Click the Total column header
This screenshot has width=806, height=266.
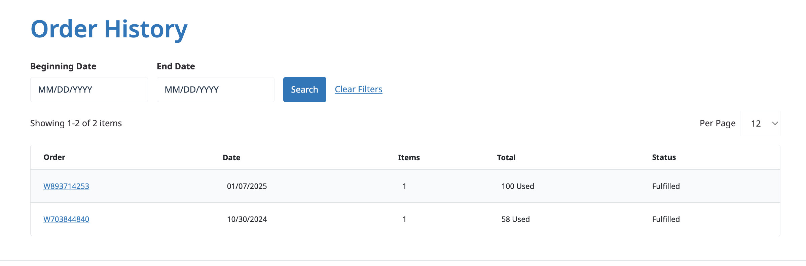(506, 158)
